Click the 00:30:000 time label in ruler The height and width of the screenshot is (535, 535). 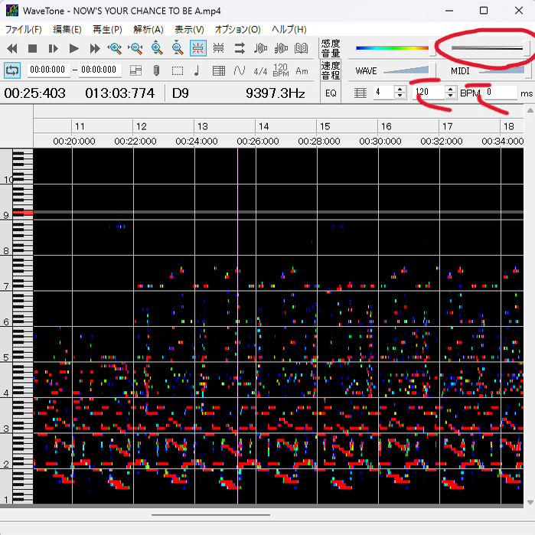[x=380, y=141]
